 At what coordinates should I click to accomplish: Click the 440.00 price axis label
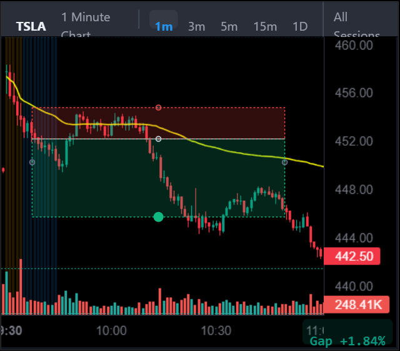pyautogui.click(x=354, y=287)
